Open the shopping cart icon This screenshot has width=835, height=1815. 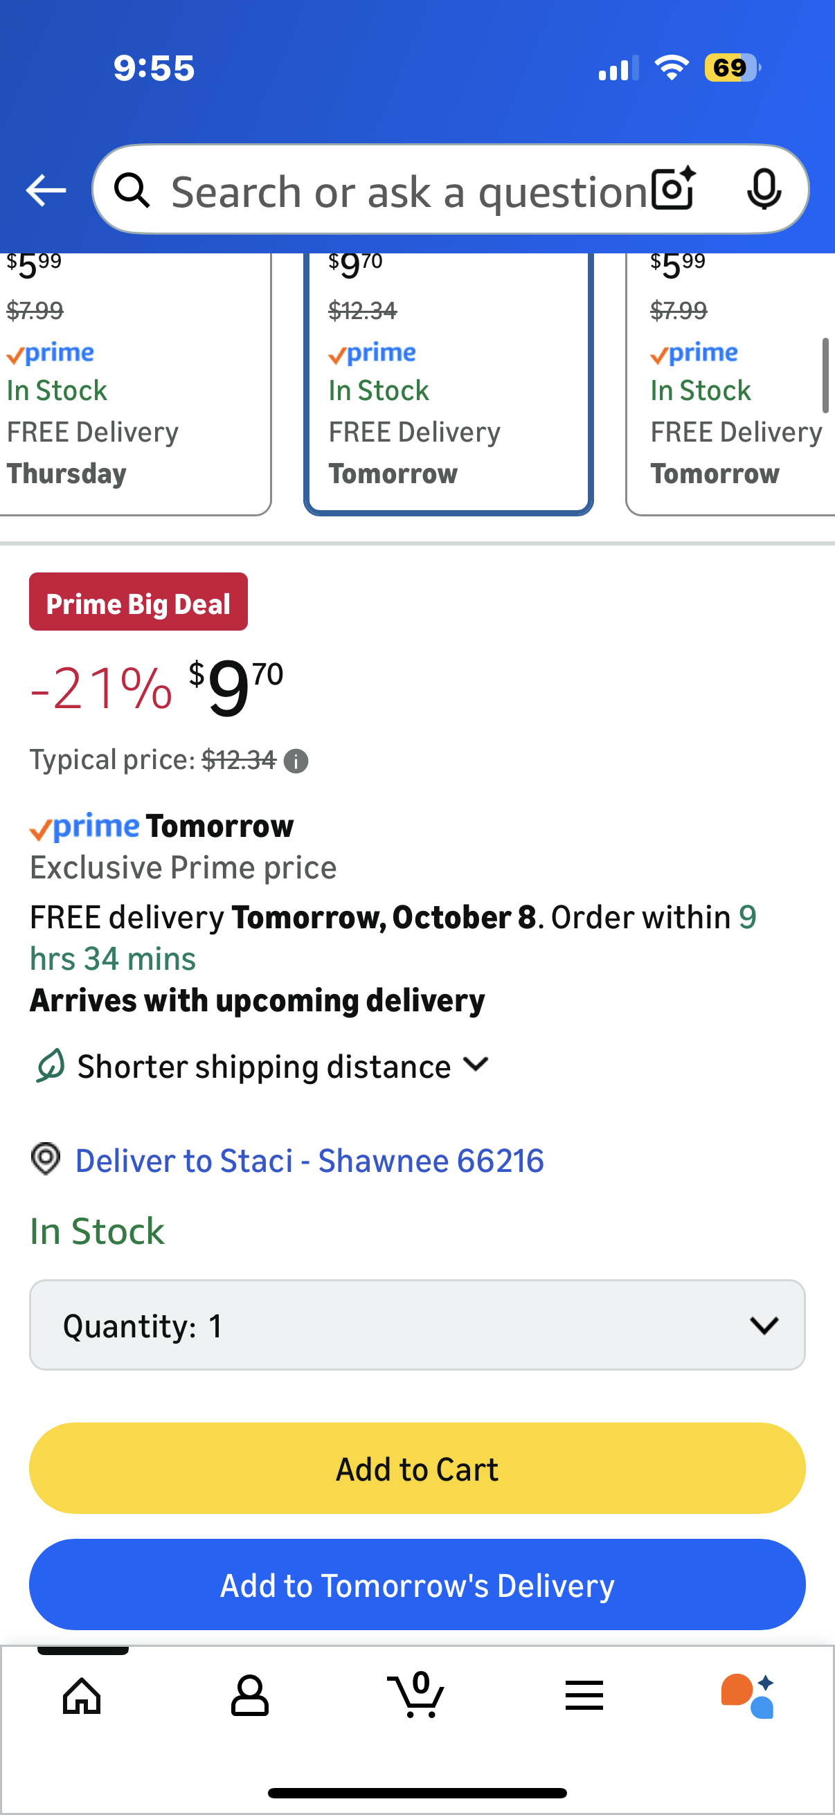click(x=416, y=1695)
